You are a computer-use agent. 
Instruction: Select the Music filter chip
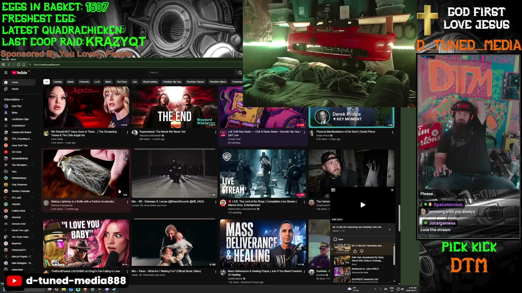[x=71, y=82]
